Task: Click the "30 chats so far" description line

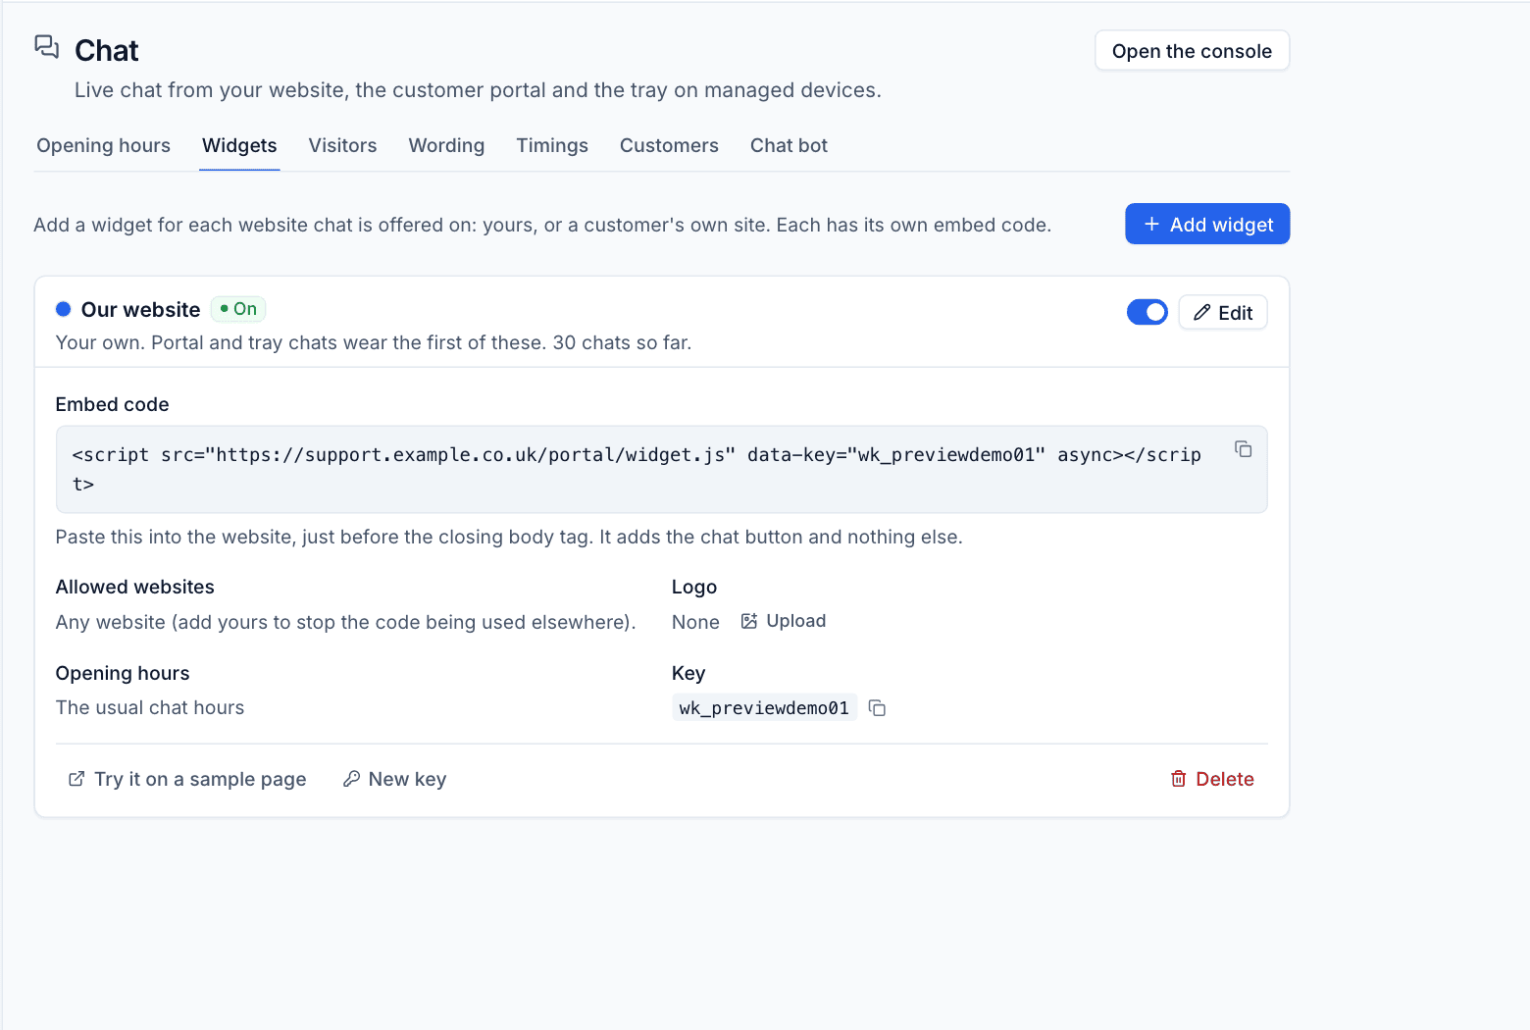Action: click(x=374, y=342)
